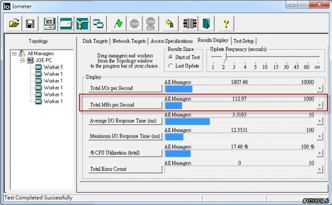Choose Last Update radio button

171,66
